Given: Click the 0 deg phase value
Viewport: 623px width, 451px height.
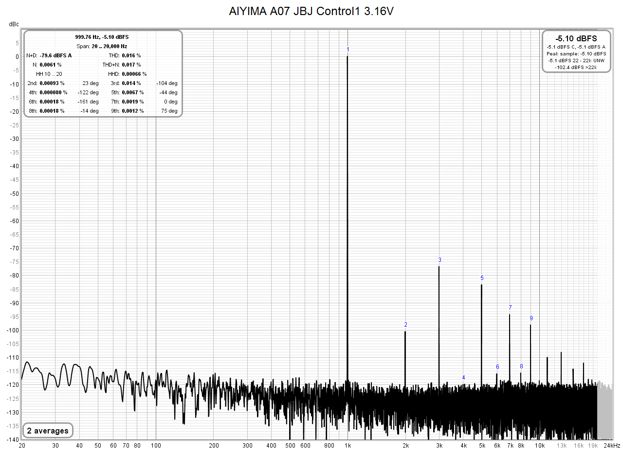Looking at the screenshot, I should [171, 102].
